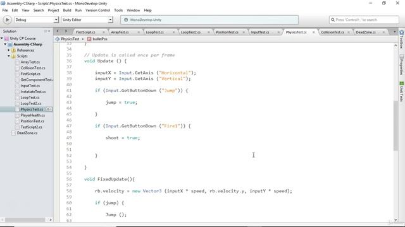Open the Unit Tests side panel
Viewport: 405px width, 227px height.
click(401, 91)
